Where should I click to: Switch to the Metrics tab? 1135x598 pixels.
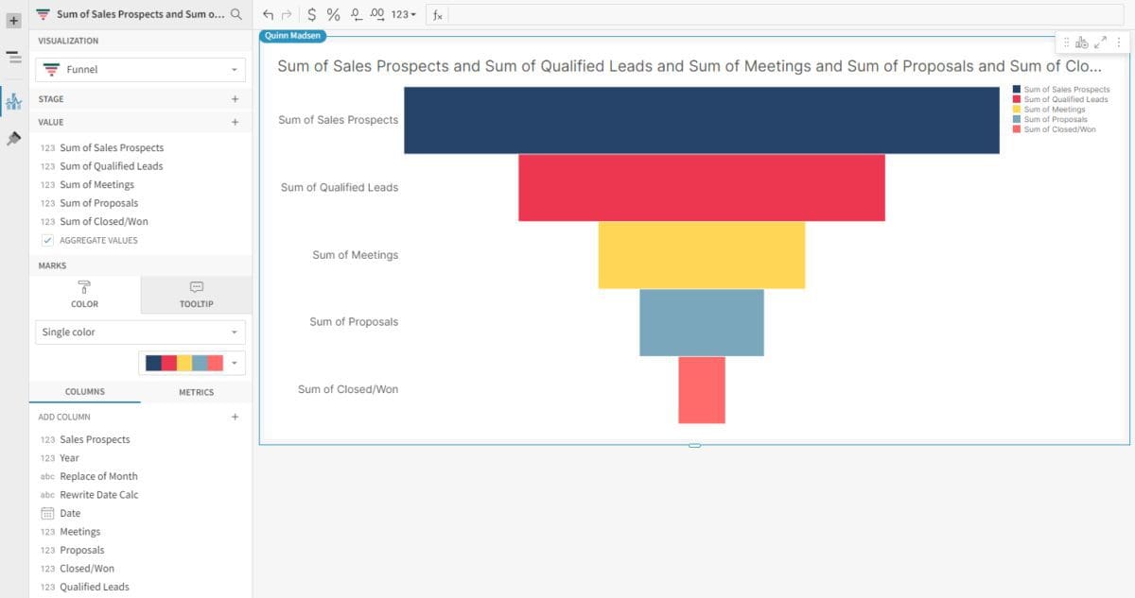click(196, 392)
